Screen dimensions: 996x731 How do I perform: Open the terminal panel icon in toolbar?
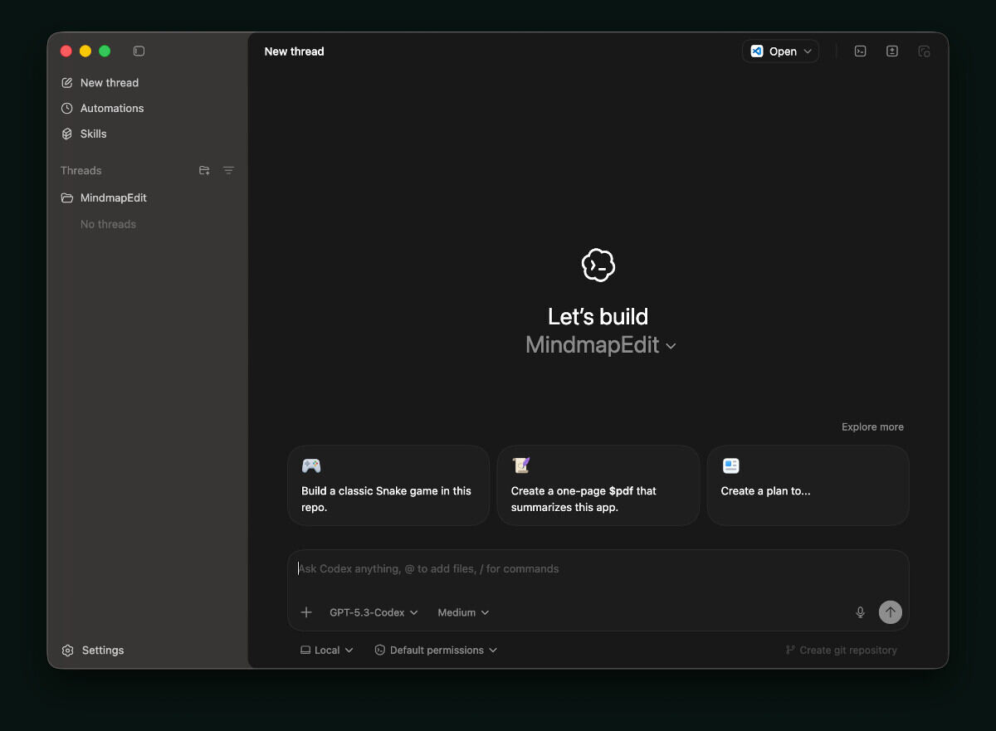(861, 51)
